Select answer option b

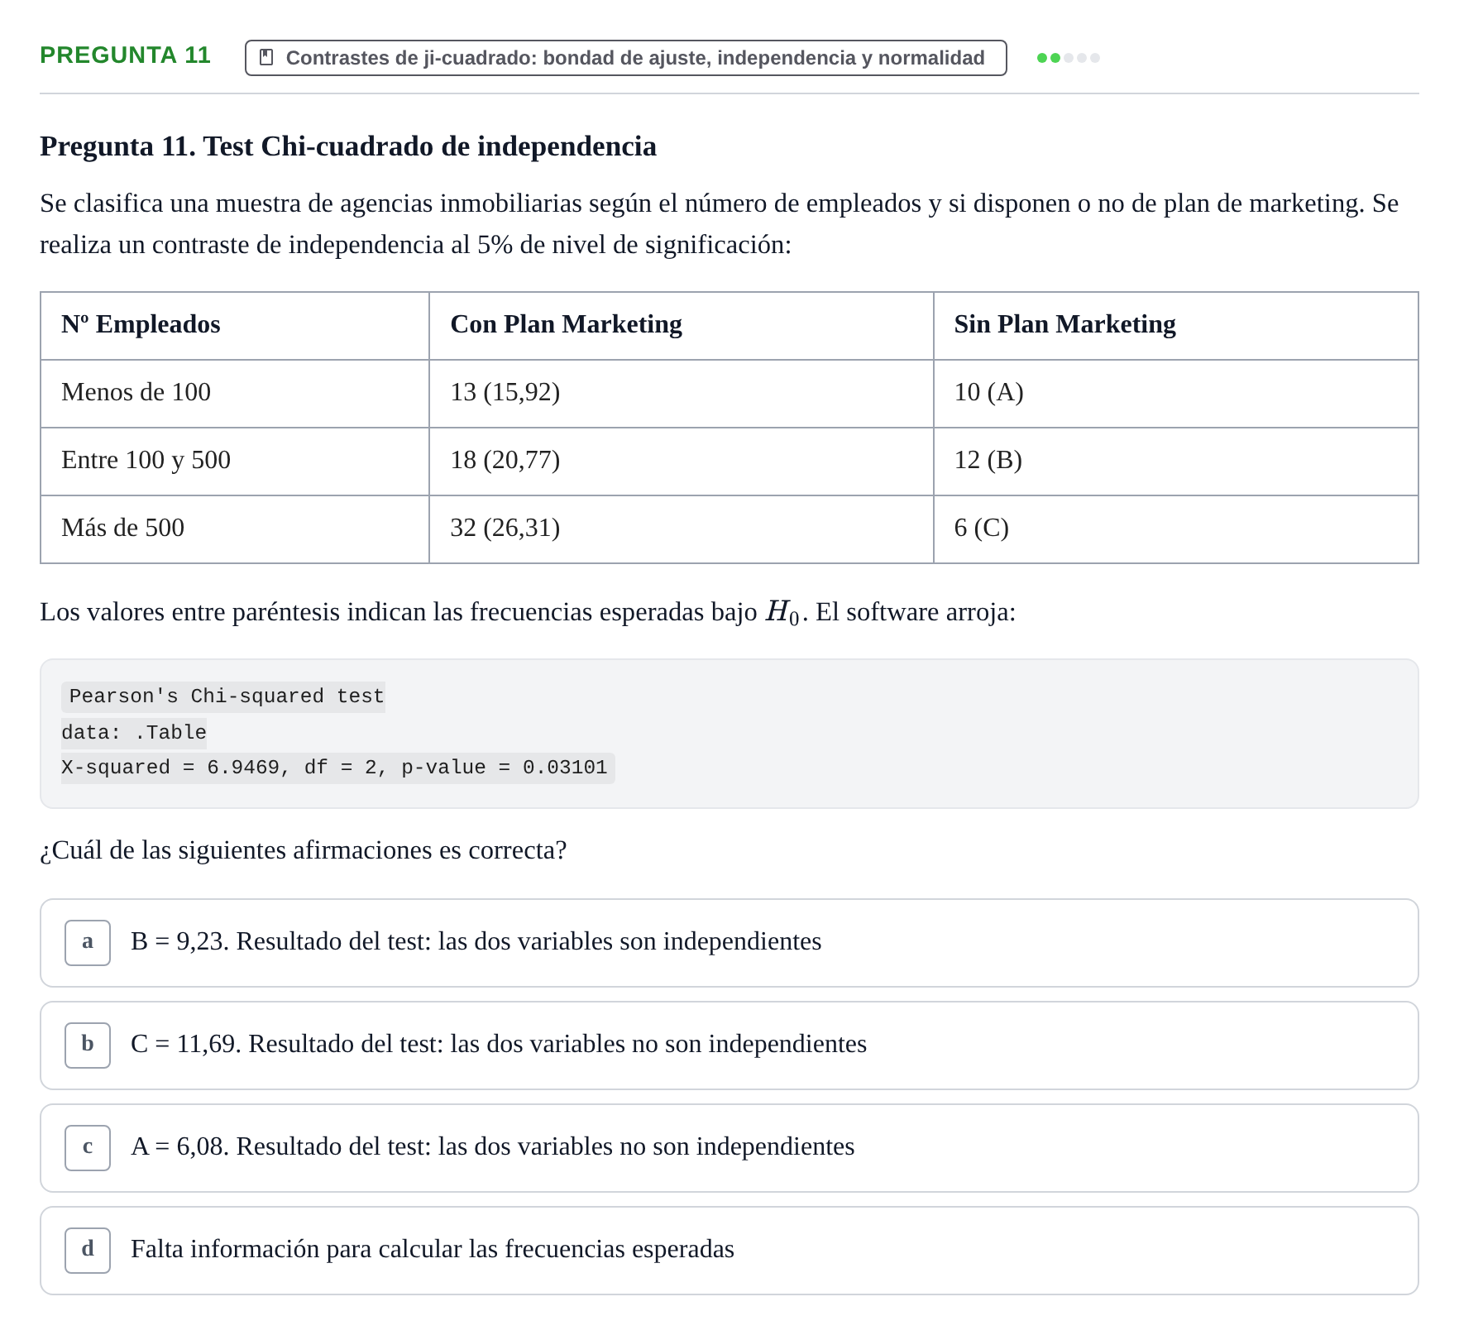[729, 1045]
